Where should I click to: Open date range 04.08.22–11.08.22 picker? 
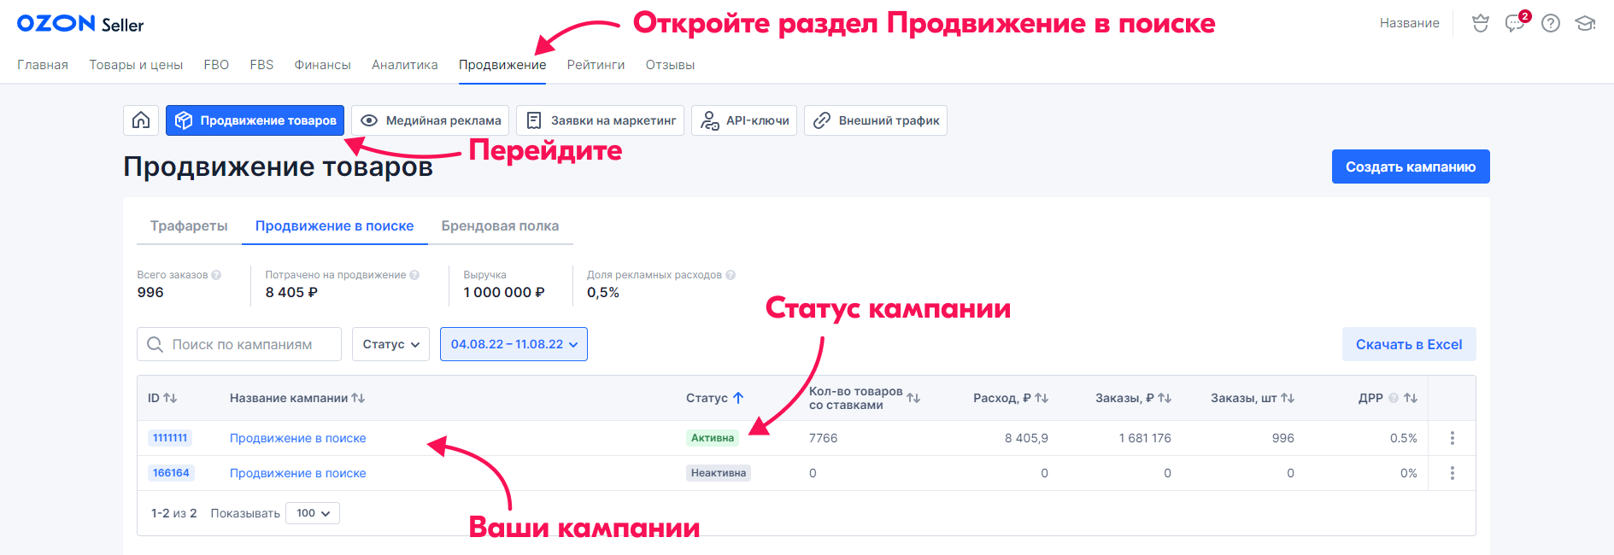point(514,344)
